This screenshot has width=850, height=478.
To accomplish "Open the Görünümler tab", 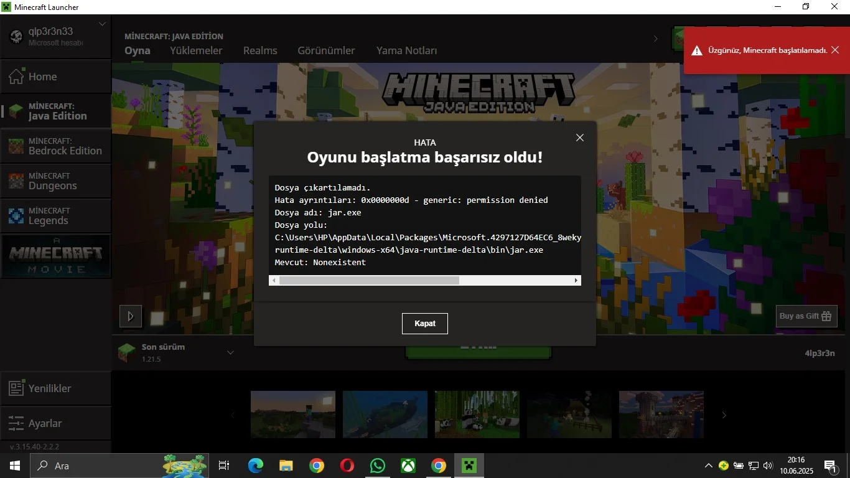I will coord(326,50).
